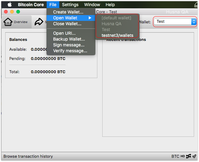Open the Window menu
This screenshot has height=162, width=199.
point(92,5)
